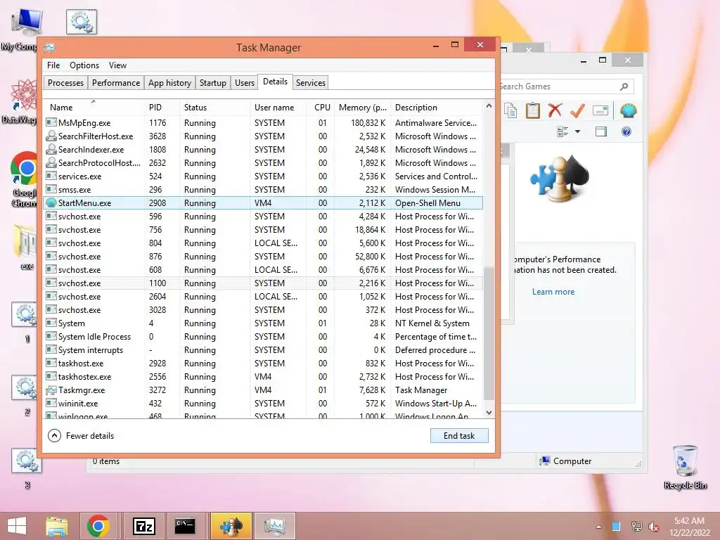Select the StartMenu.exe shell icon
The height and width of the screenshot is (540, 720).
click(x=51, y=203)
